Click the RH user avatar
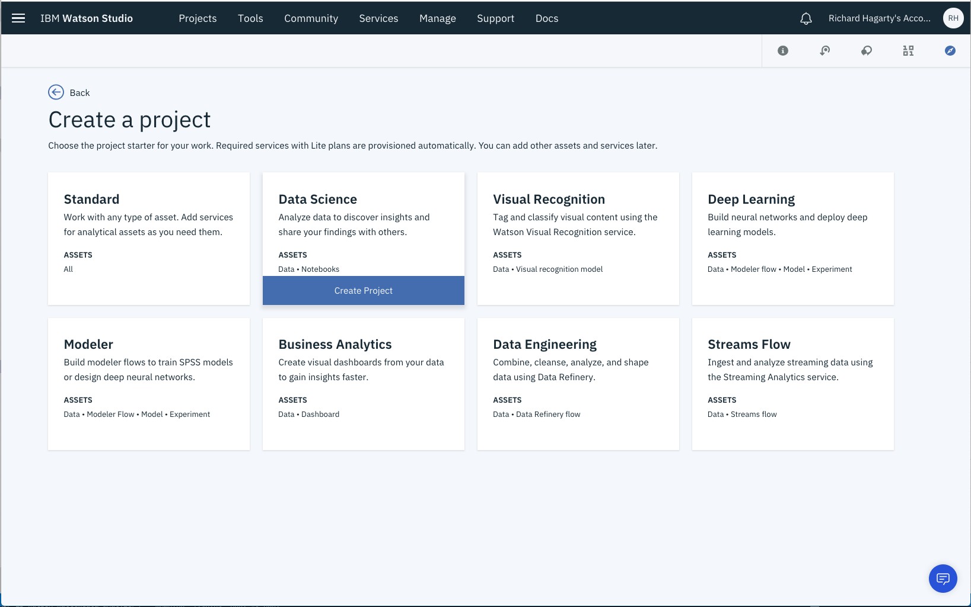The image size is (971, 607). [953, 18]
